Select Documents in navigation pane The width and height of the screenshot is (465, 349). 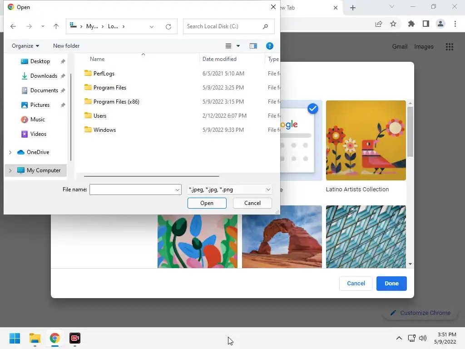coord(44,90)
